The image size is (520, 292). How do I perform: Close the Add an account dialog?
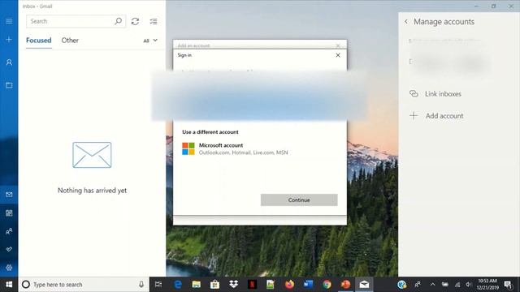338,45
